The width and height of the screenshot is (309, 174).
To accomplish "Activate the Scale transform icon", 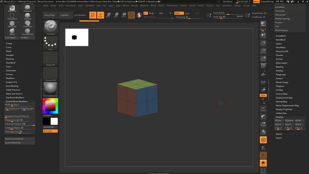I will tap(116, 15).
